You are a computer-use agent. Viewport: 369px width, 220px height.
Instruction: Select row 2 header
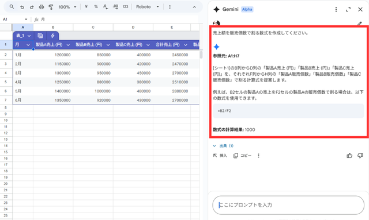6,55
